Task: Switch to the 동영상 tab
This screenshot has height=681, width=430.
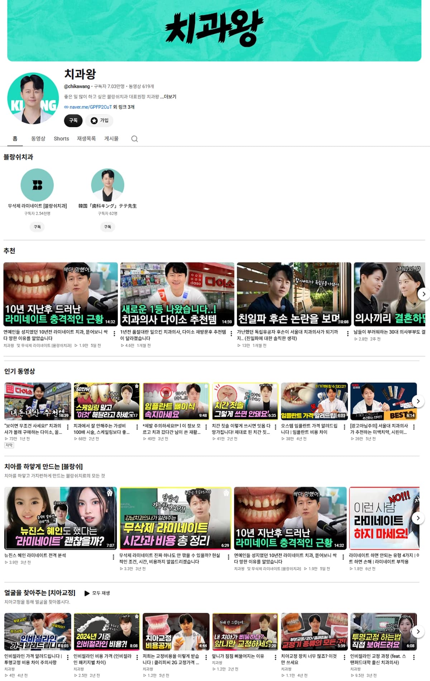Action: (38, 139)
